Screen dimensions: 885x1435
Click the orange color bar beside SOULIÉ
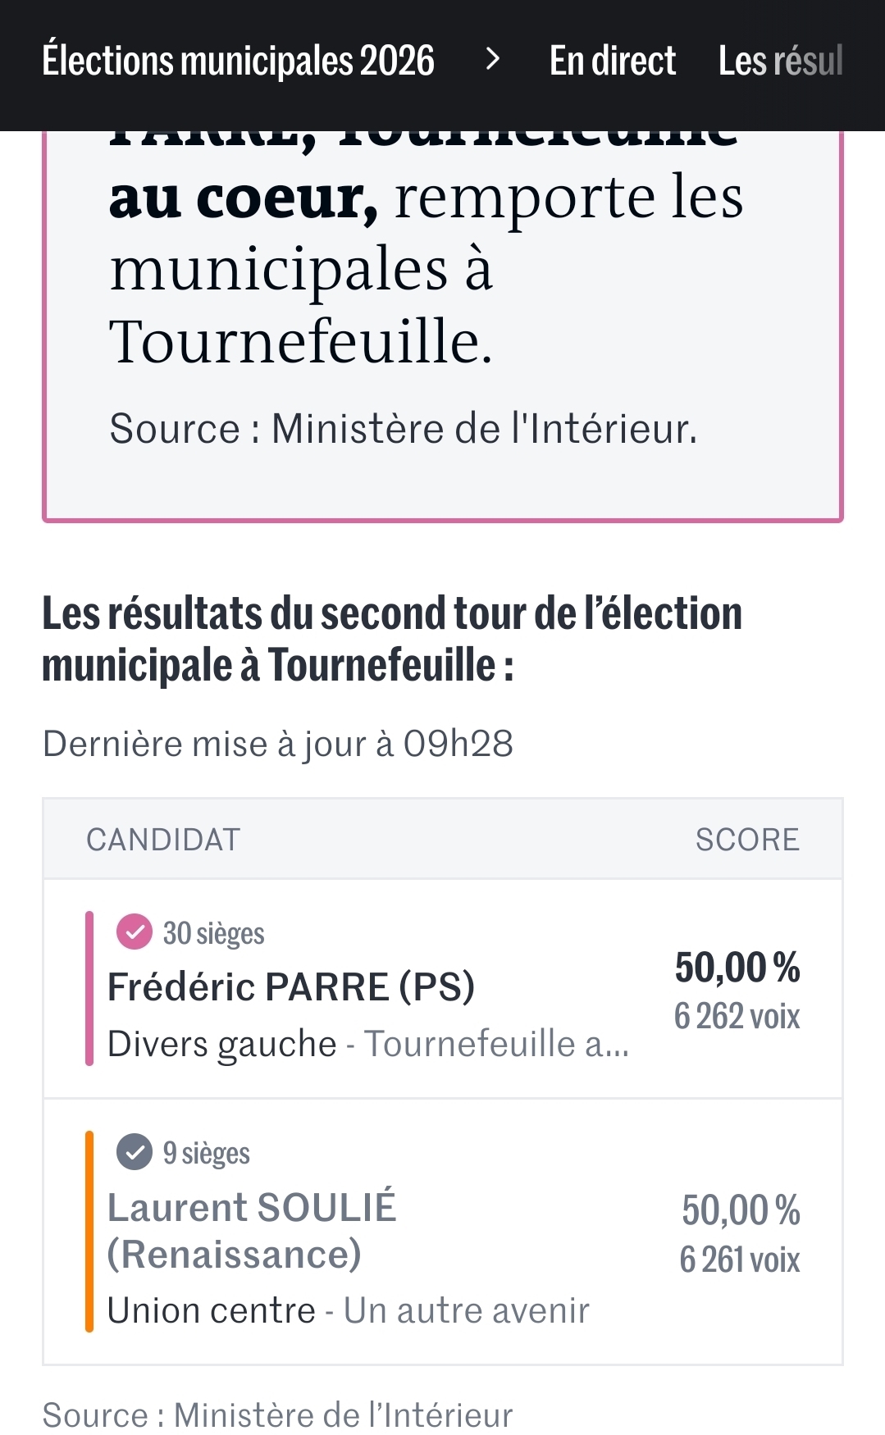click(x=89, y=1231)
